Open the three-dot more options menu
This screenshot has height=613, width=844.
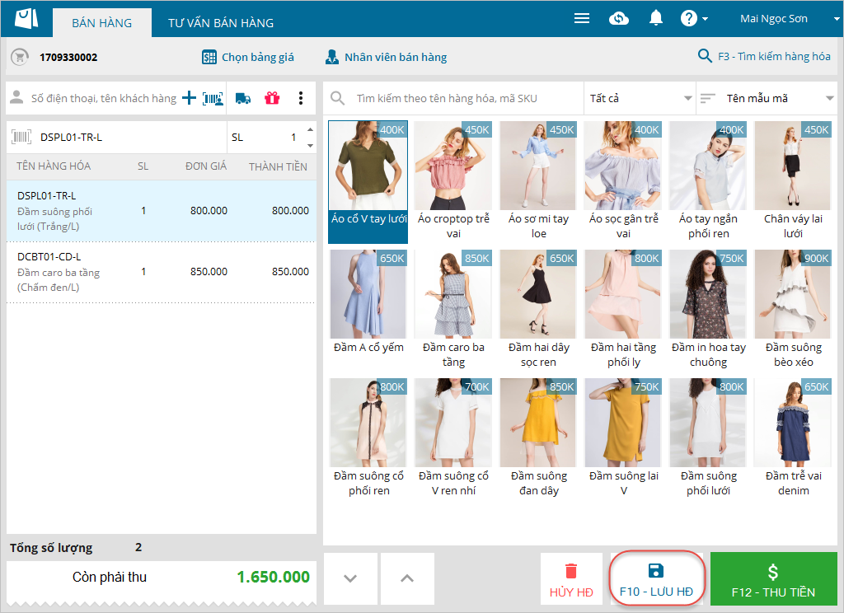coord(301,98)
